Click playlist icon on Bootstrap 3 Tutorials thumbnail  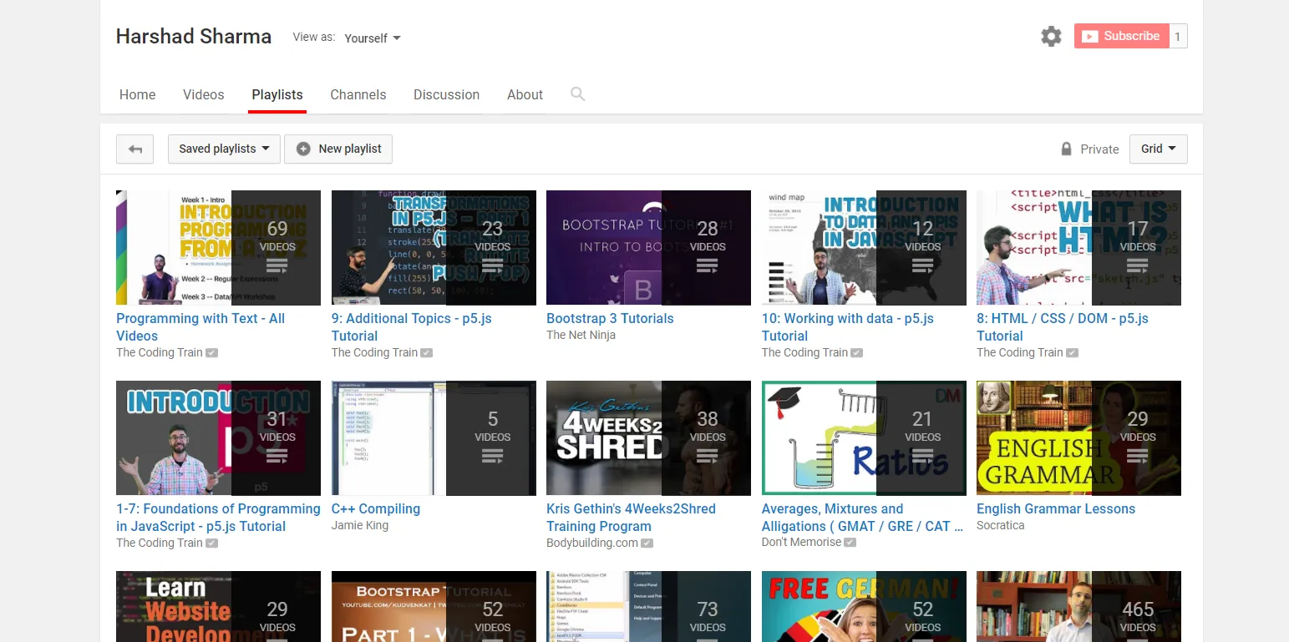coord(707,266)
